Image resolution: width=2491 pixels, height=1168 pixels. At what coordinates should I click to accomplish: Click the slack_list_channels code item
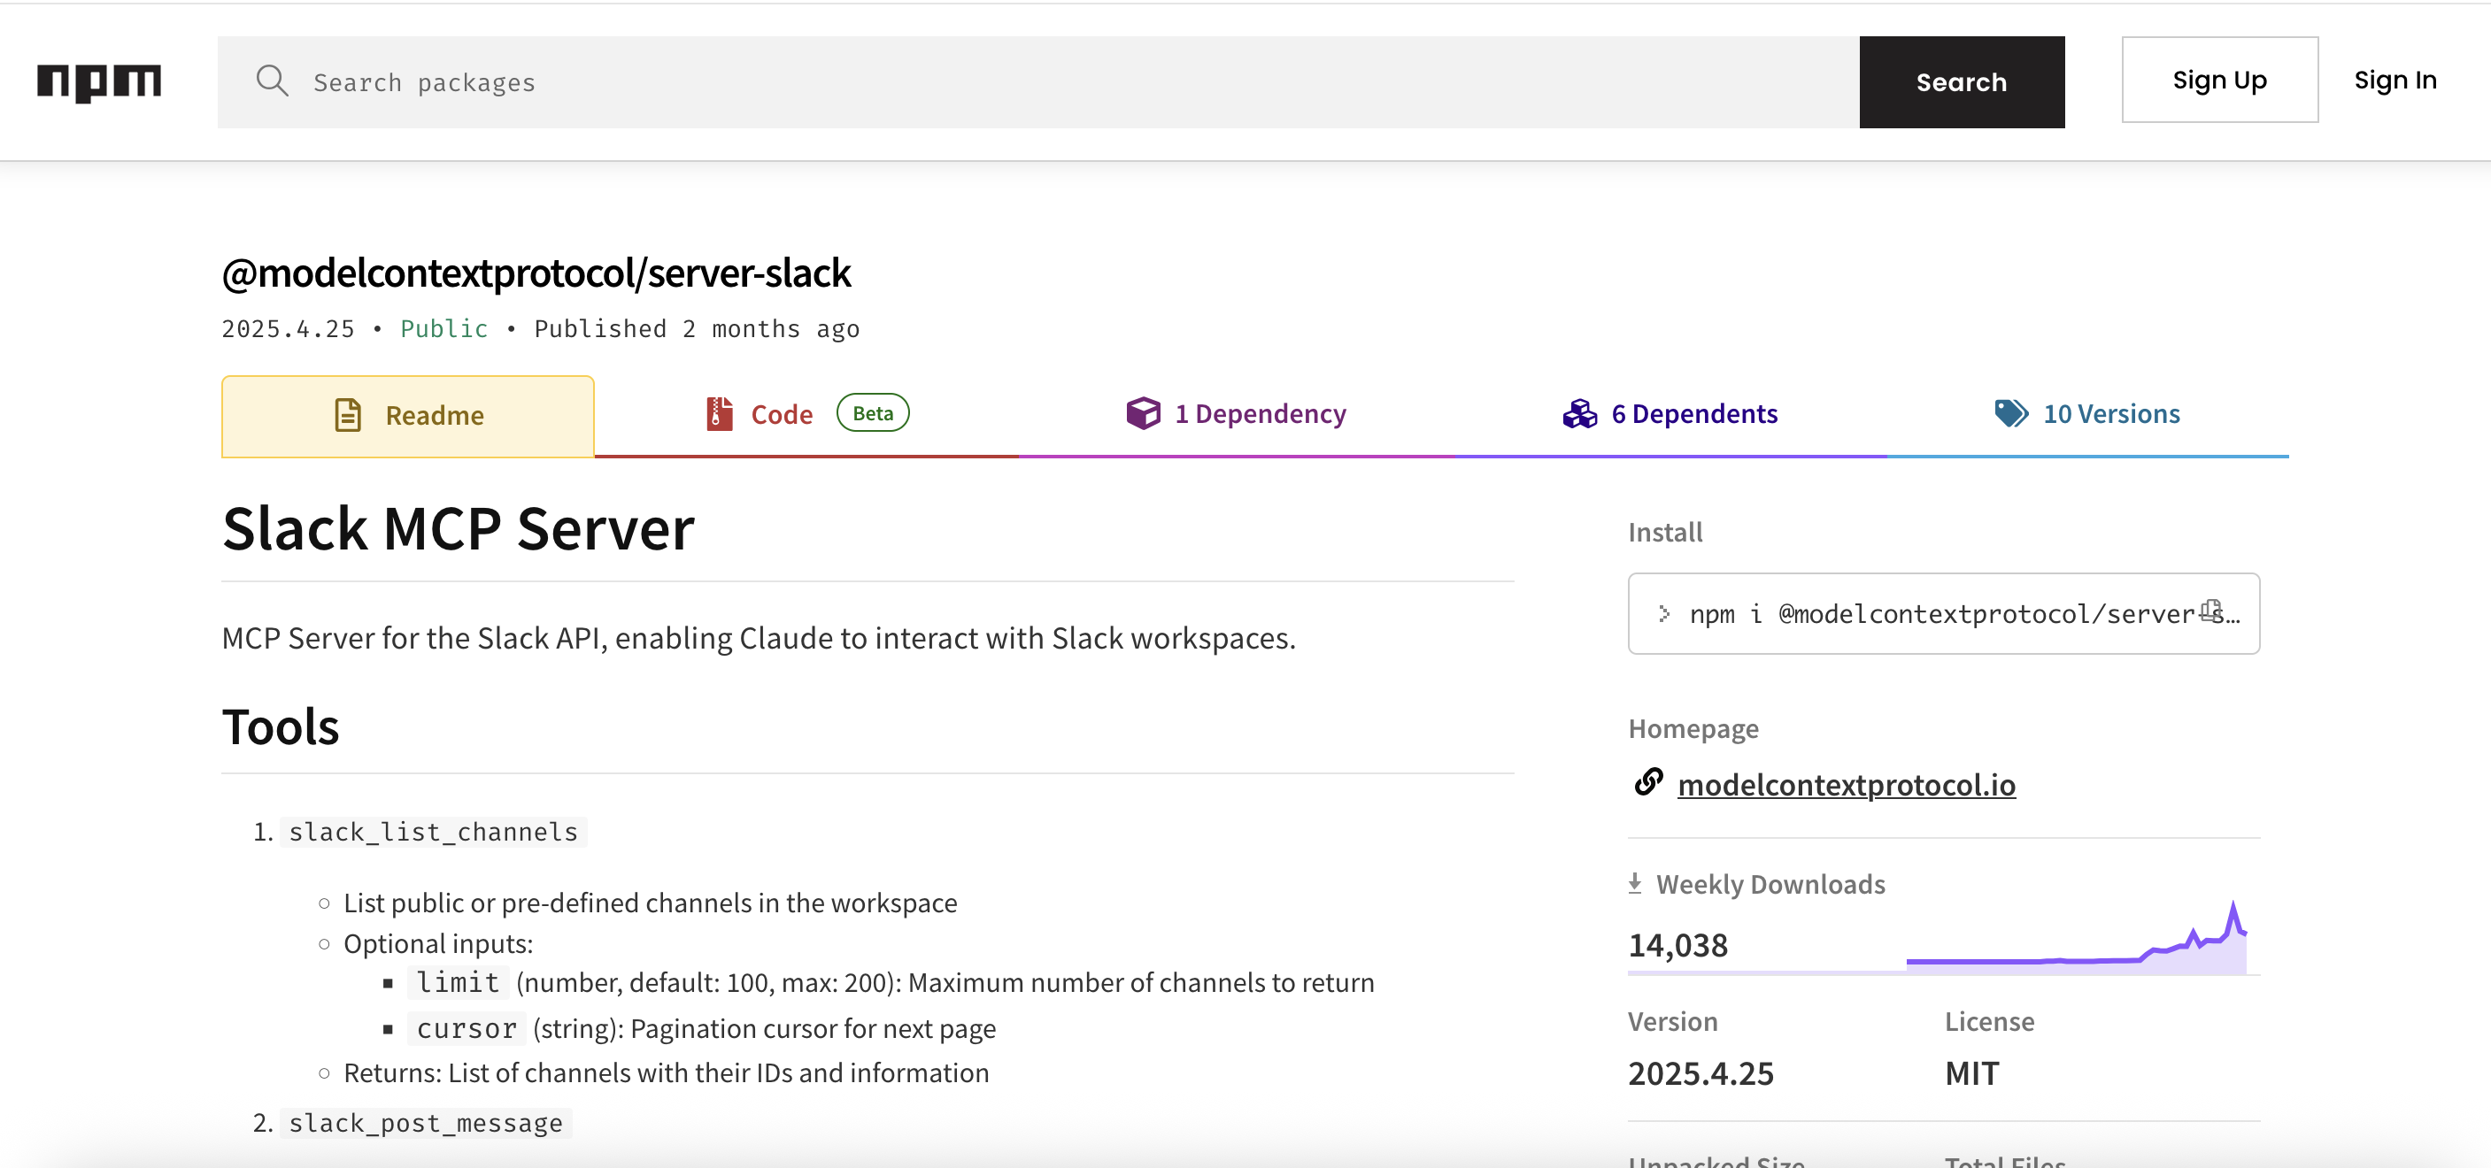tap(433, 832)
